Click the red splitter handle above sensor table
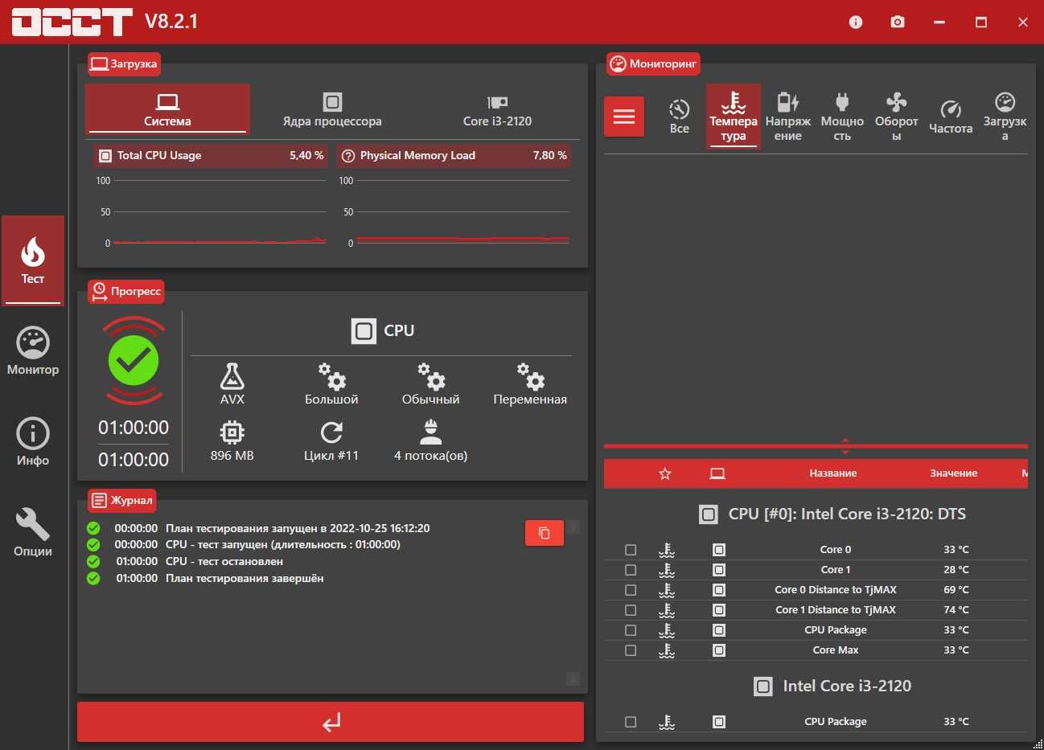Viewport: 1044px width, 750px height. pyautogui.click(x=845, y=445)
